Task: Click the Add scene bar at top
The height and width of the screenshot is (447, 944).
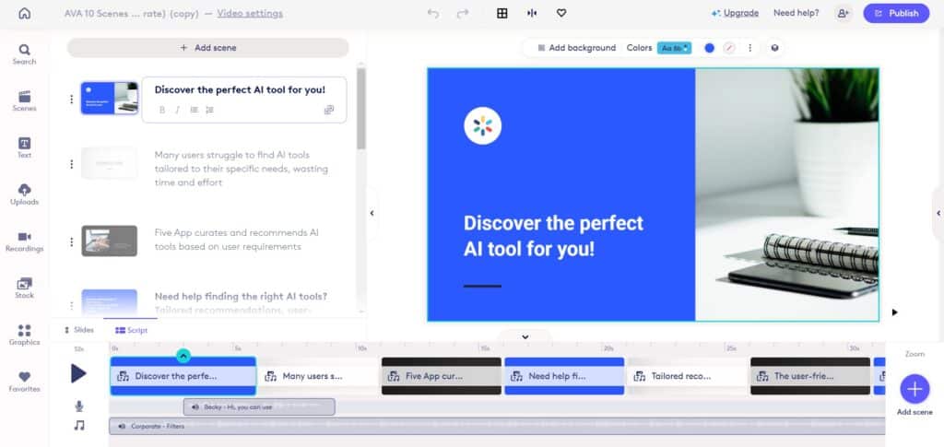Action: pyautogui.click(x=207, y=48)
